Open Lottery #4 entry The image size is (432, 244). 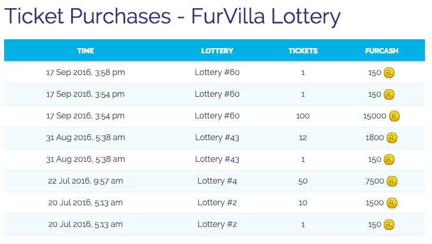coord(217,181)
